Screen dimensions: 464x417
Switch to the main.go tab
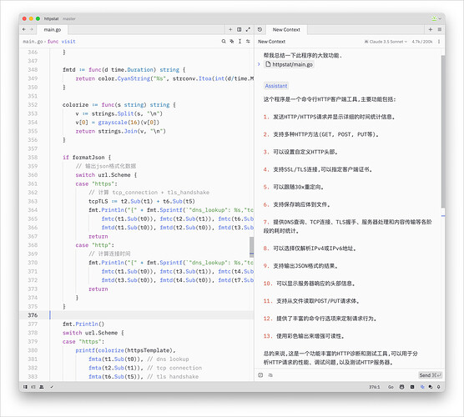[53, 29]
